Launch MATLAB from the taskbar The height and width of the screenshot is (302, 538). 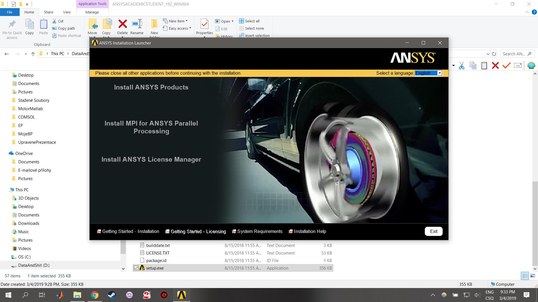point(60,295)
